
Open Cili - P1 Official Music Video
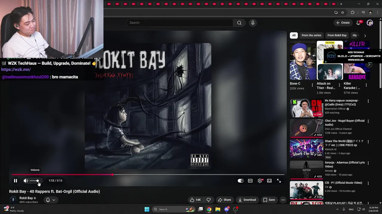pos(344,183)
